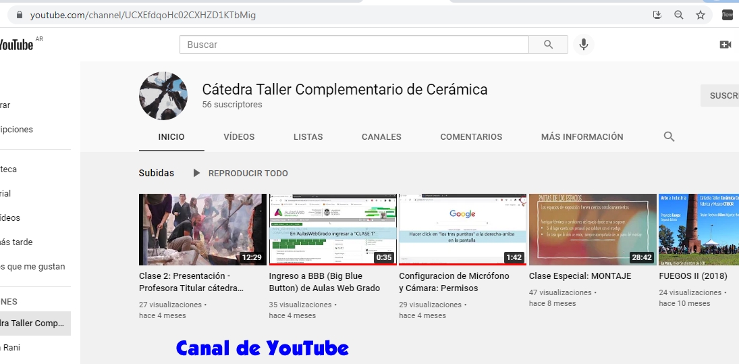Switch to the Vídeos tab
This screenshot has width=739, height=364.
239,136
